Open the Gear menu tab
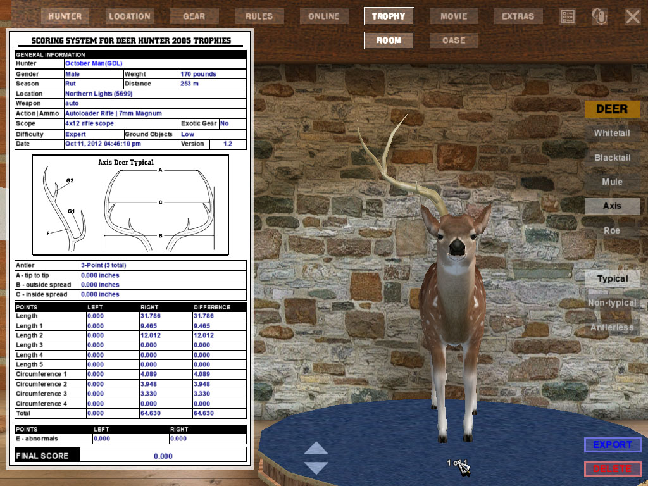Image resolution: width=648 pixels, height=486 pixels. pos(194,16)
